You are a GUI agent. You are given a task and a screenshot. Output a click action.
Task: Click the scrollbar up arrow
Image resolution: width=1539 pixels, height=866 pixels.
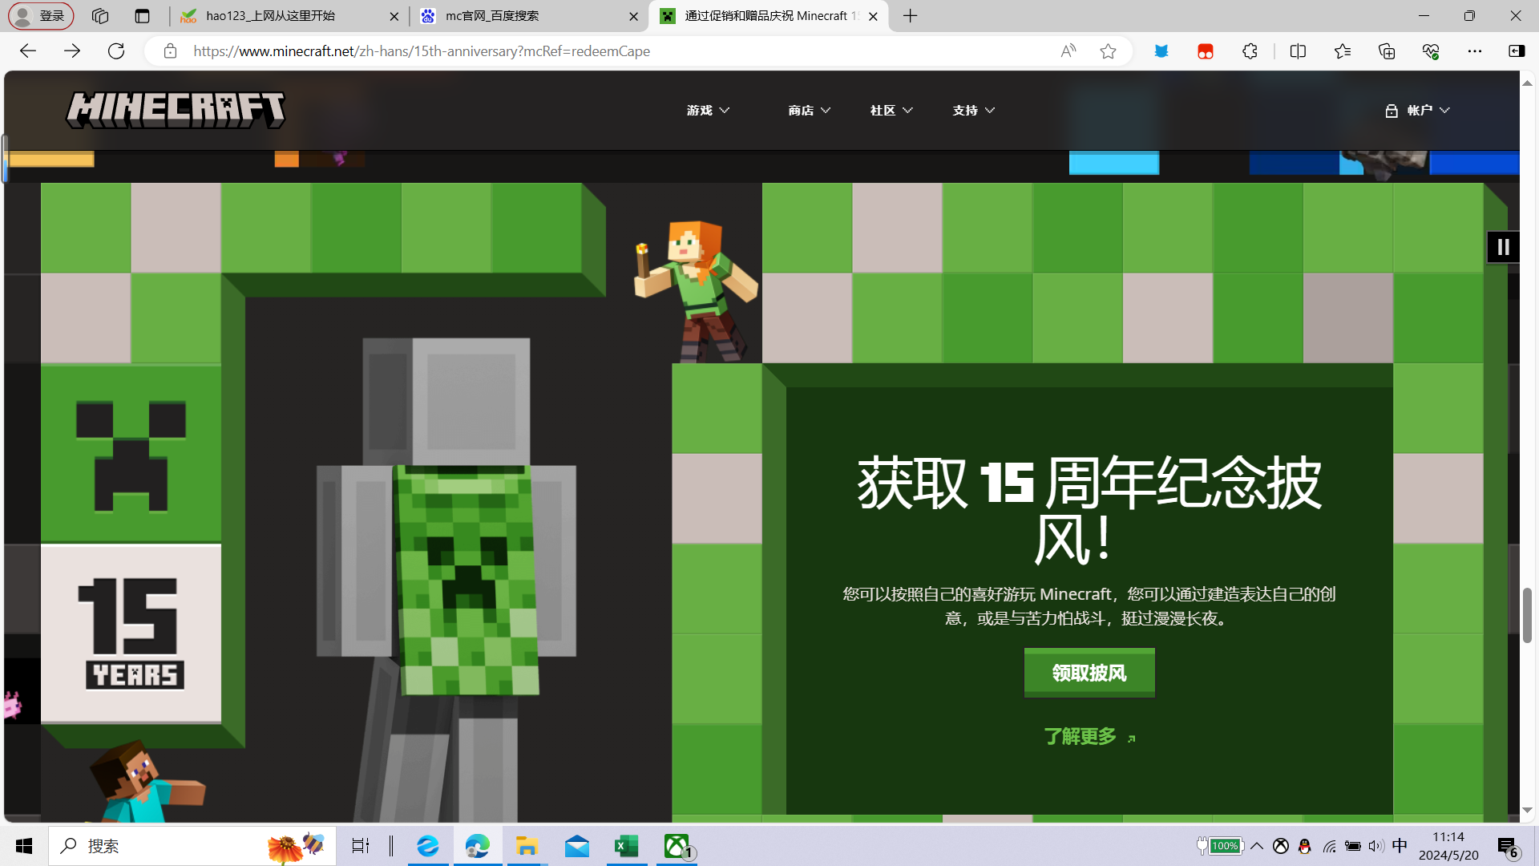click(1528, 83)
